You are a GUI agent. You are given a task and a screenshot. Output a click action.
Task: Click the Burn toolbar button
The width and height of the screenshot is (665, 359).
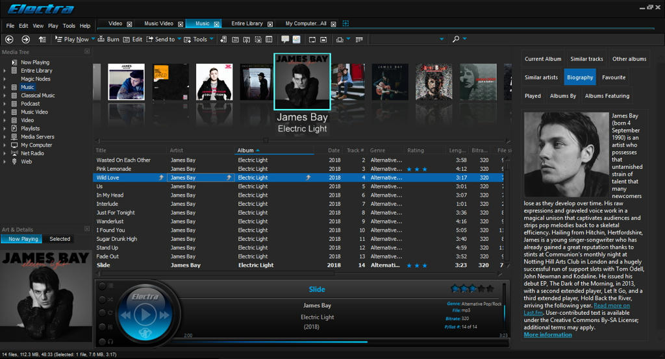pos(108,40)
